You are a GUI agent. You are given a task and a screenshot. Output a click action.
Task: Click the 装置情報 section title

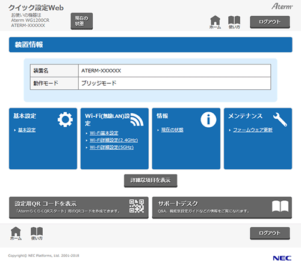29,45
